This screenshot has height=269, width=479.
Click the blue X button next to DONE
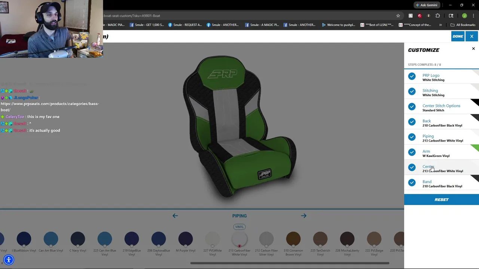pyautogui.click(x=472, y=36)
